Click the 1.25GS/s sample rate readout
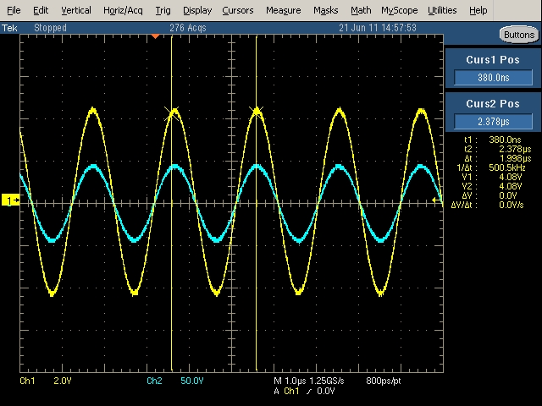The width and height of the screenshot is (542, 406). (327, 381)
